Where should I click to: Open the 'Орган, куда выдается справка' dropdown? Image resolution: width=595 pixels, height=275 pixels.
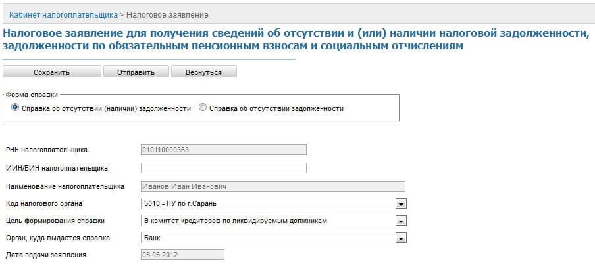400,238
